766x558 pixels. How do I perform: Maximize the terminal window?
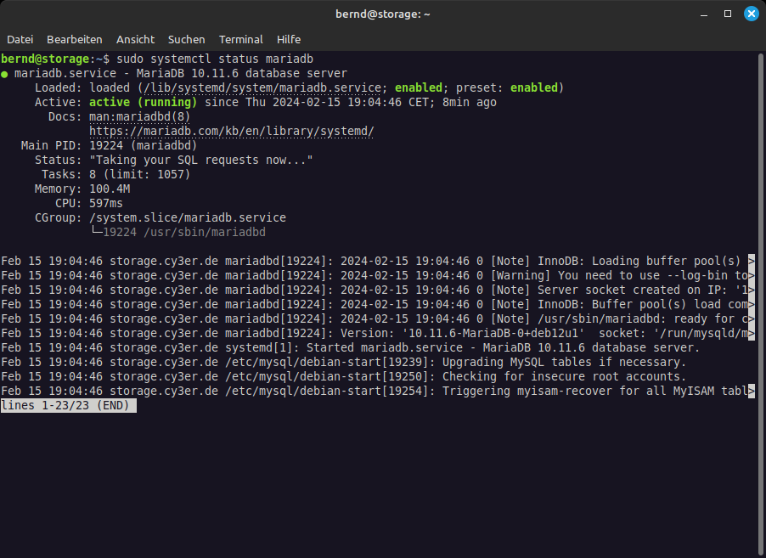pos(728,14)
